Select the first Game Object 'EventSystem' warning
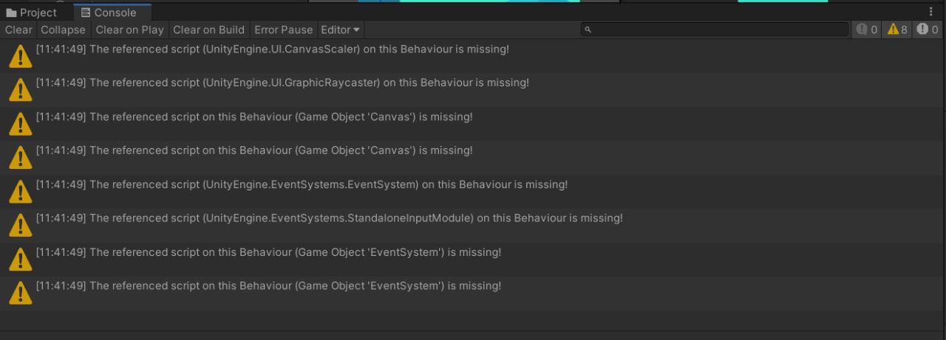Viewport: 946px width, 340px height. pyautogui.click(x=473, y=260)
